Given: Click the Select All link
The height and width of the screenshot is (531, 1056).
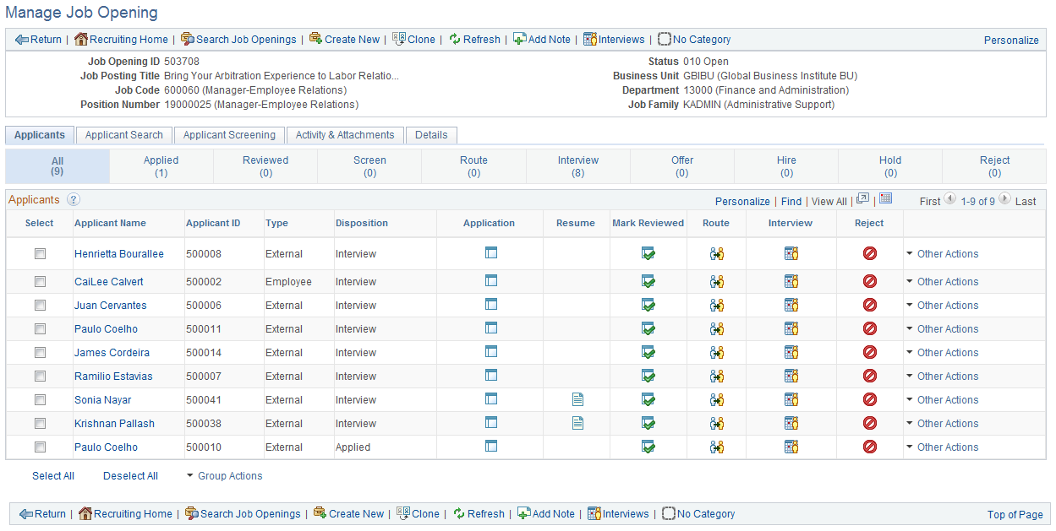Looking at the screenshot, I should 53,475.
